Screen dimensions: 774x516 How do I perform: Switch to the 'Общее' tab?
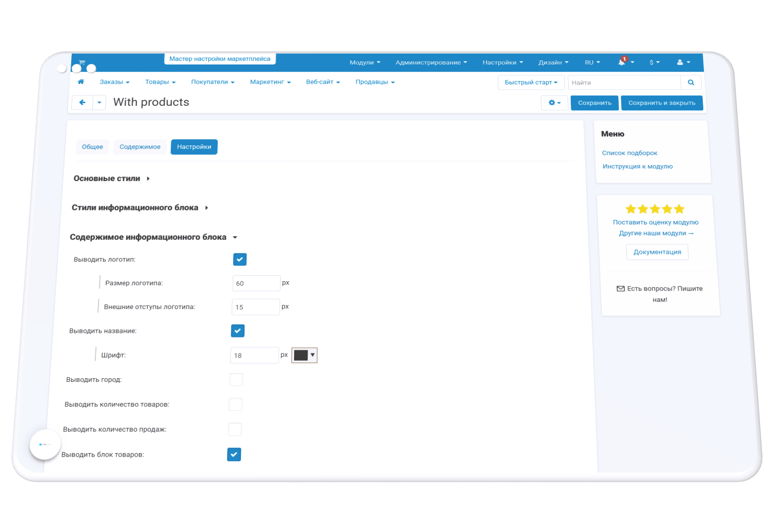[x=92, y=147]
